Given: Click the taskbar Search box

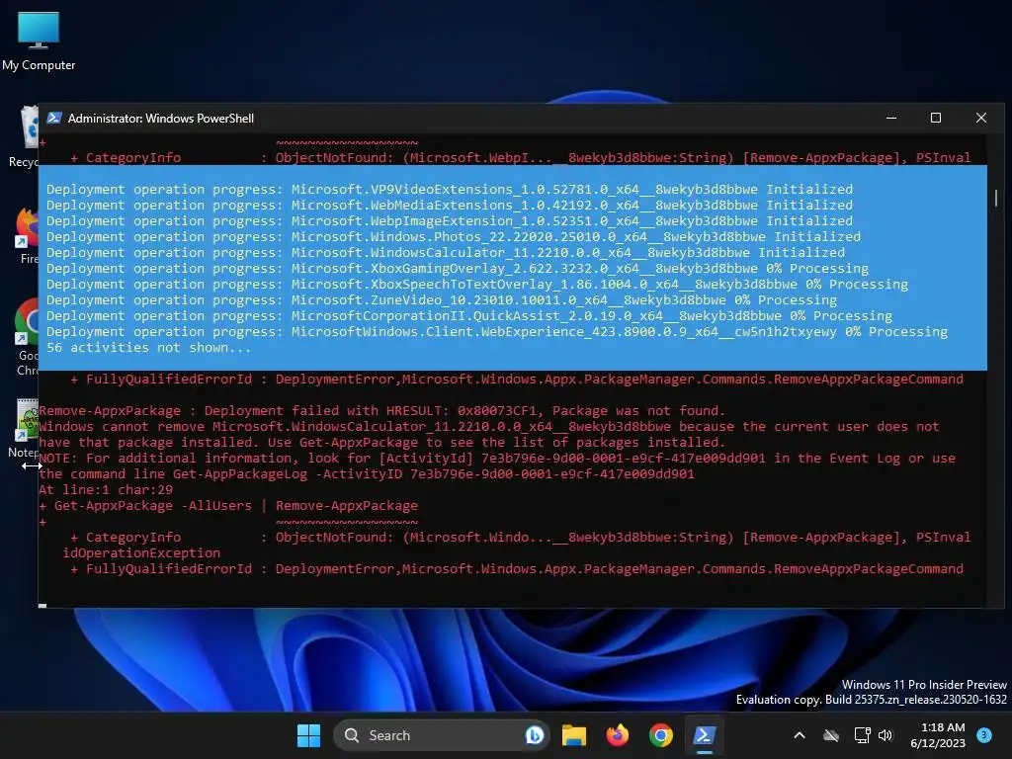Looking at the screenshot, I should click(442, 735).
